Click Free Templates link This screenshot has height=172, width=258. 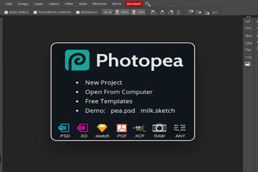(109, 101)
